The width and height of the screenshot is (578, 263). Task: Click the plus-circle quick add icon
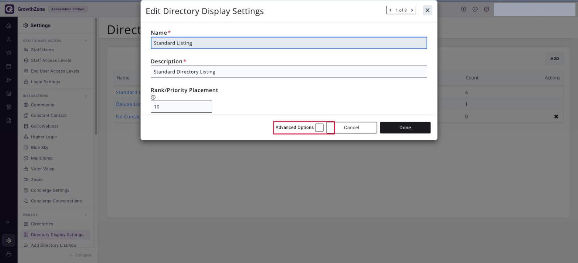coord(464,9)
